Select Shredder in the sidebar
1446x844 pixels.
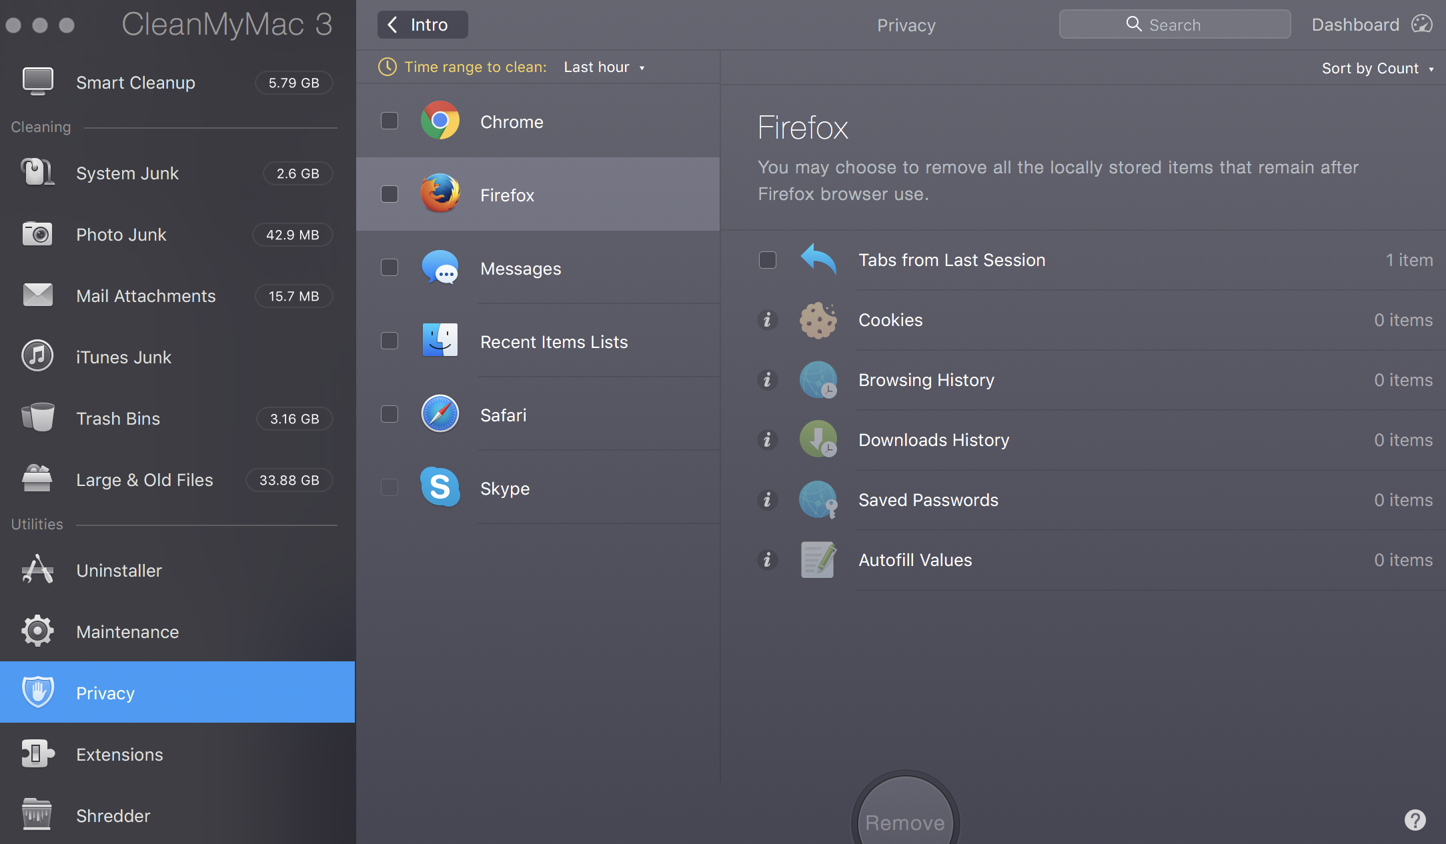click(x=177, y=816)
